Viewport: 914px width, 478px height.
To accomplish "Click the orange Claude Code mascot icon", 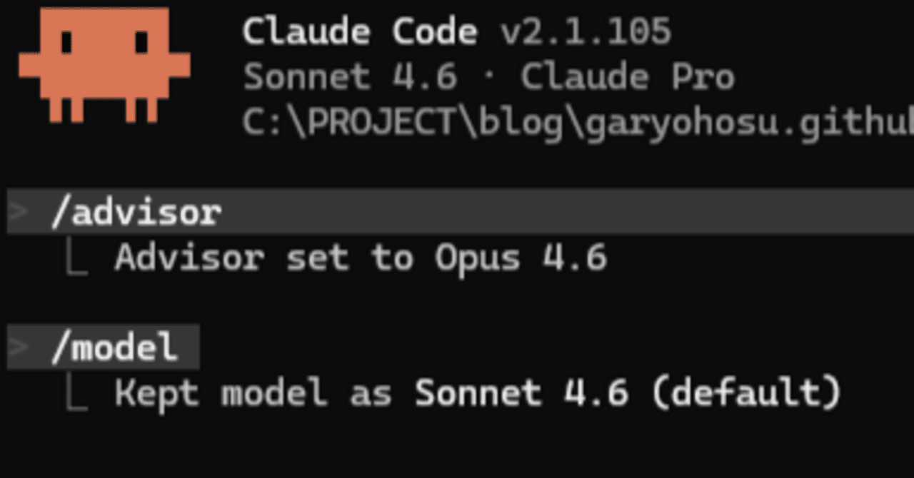I will 104,64.
